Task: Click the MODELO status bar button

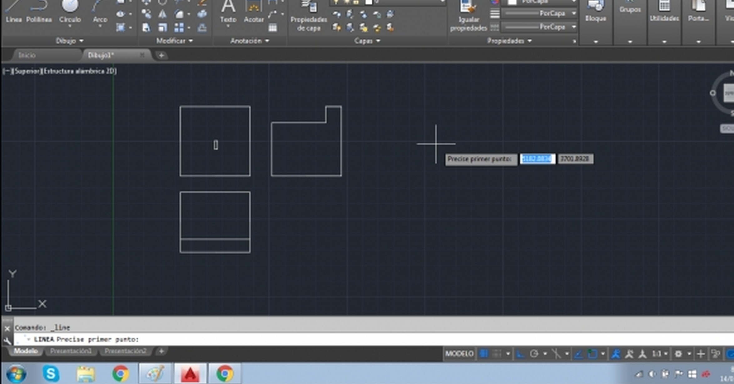Action: [459, 354]
